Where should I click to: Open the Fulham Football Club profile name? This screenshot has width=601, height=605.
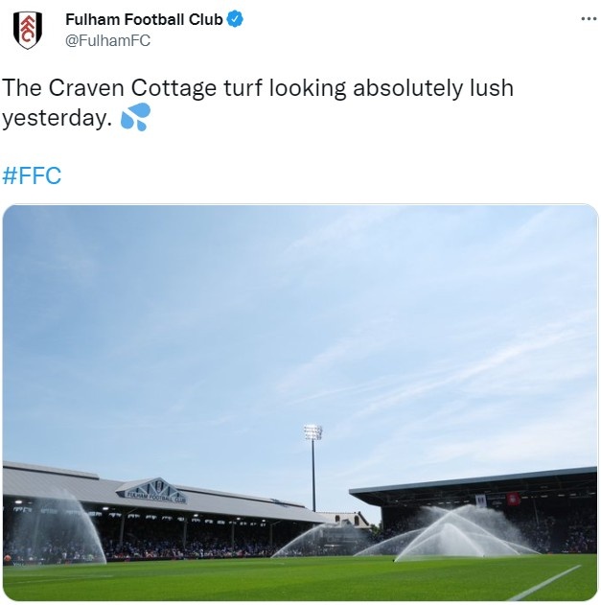tap(144, 19)
